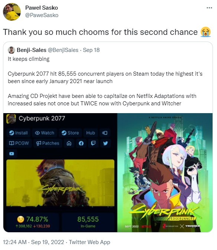This screenshot has height=250, width=217.
Task: Open the Steam Store button
Action: click(70, 133)
